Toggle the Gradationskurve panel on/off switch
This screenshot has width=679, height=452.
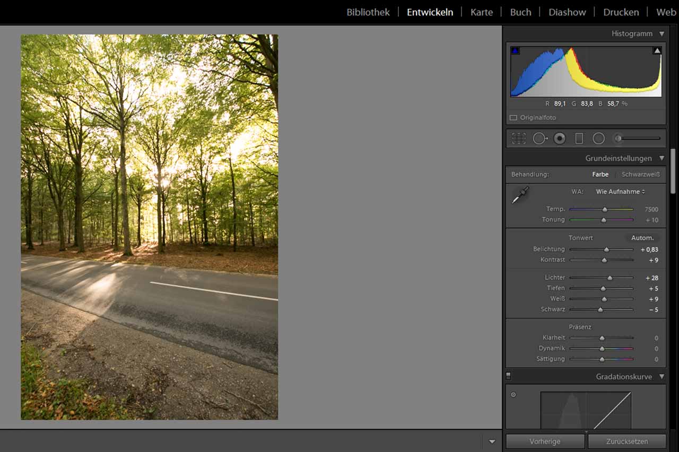[508, 376]
